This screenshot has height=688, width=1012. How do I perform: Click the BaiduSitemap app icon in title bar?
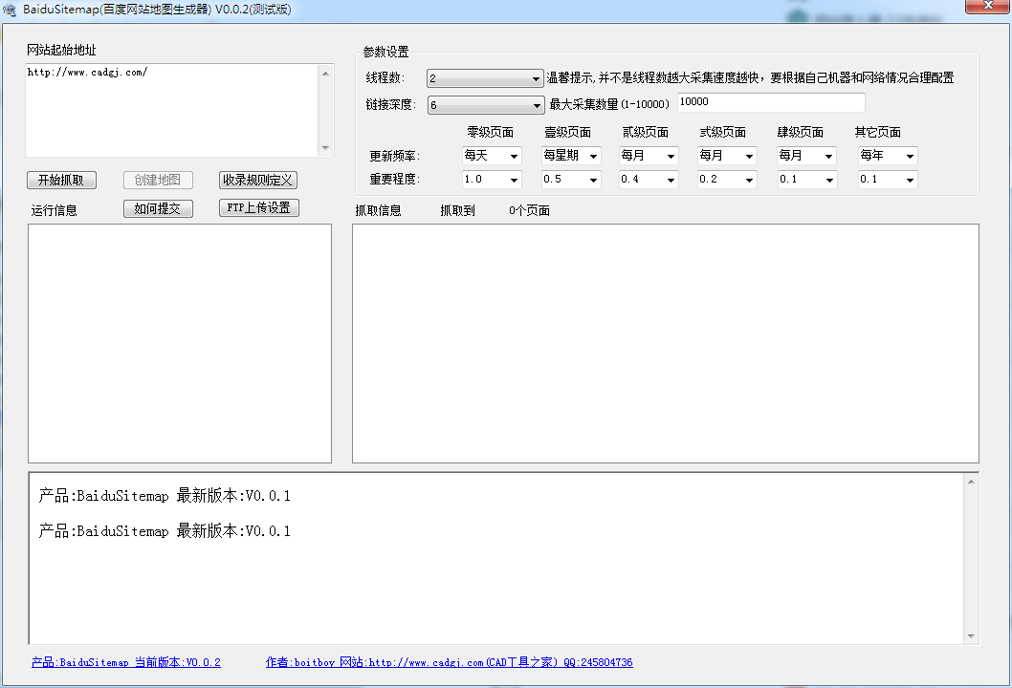tap(9, 10)
